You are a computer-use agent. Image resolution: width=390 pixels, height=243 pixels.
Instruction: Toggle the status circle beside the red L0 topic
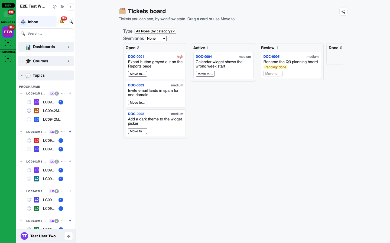29,140
